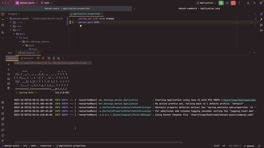Collapse the main folder
Viewport: 264px width, 148px height.
(x=14, y=34)
